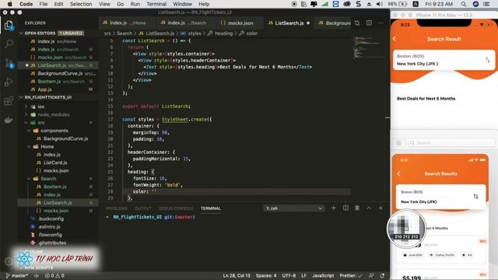Maximize the terminal panel size
The image size is (498, 280).
(x=369, y=208)
